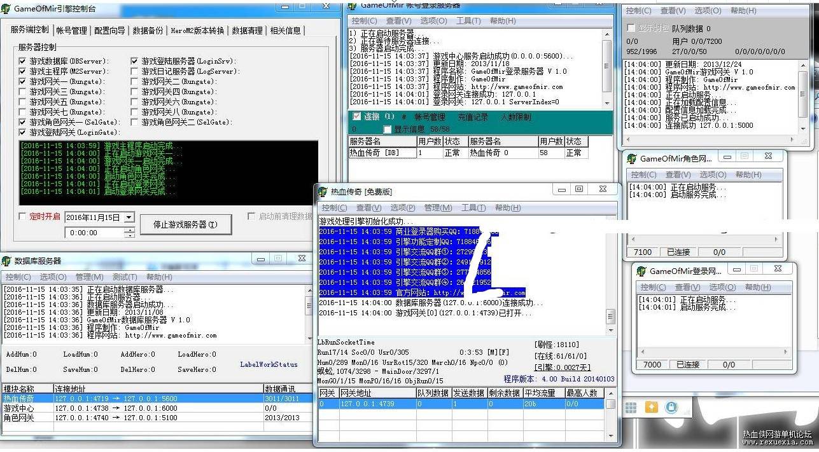Click the 充值记录 link in the login server
Viewport: 819px width, 452px height.
473,118
